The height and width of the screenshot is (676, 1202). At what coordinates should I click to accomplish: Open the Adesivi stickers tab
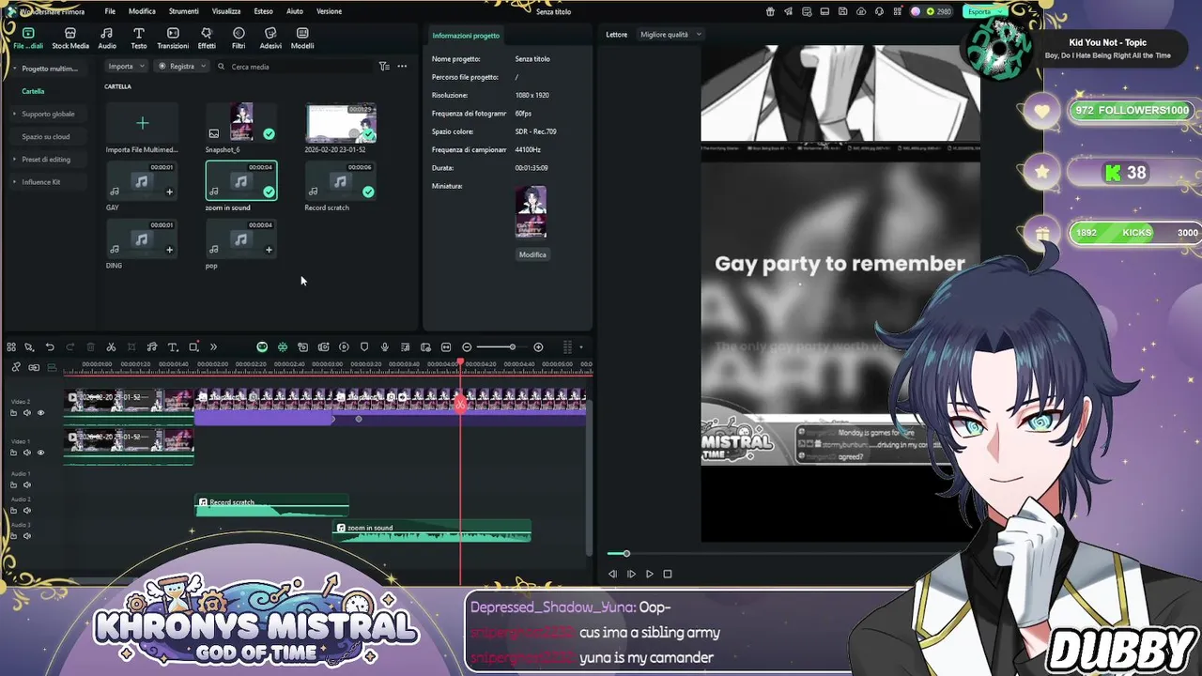click(x=270, y=38)
